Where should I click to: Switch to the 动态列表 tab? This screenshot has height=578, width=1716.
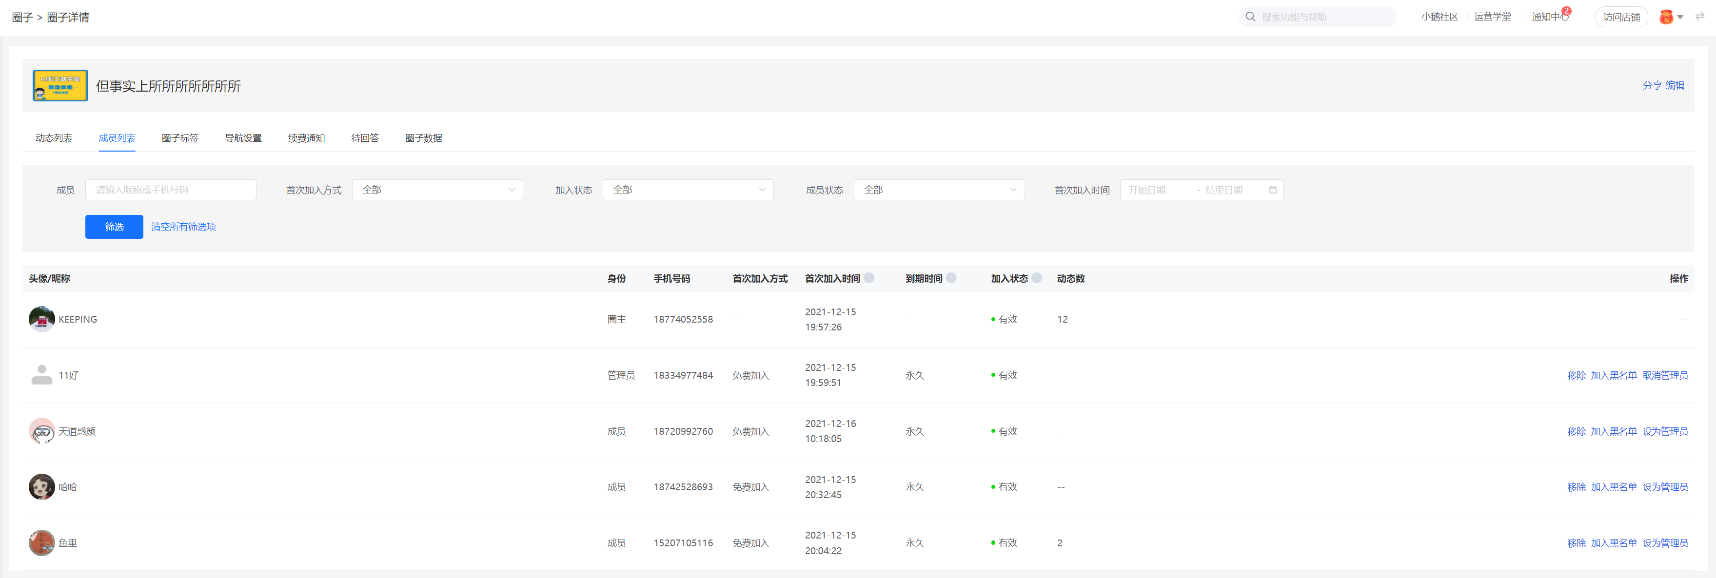click(x=54, y=138)
